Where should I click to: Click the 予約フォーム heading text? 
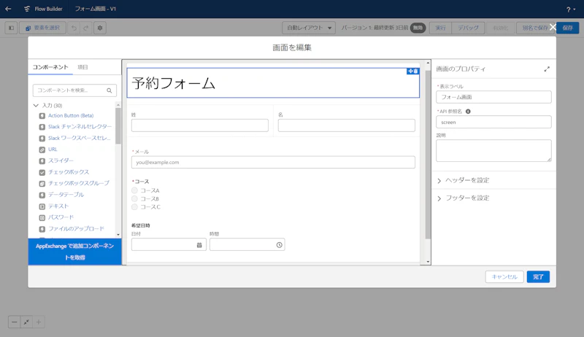pos(174,83)
